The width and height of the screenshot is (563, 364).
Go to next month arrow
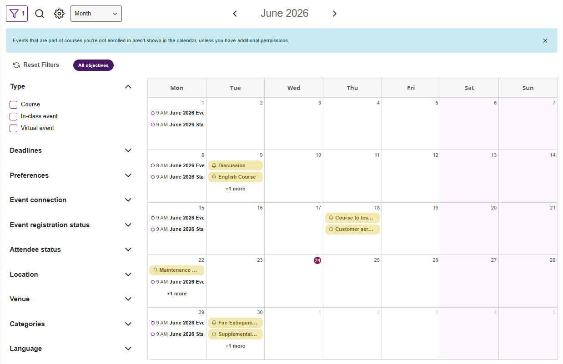(334, 14)
